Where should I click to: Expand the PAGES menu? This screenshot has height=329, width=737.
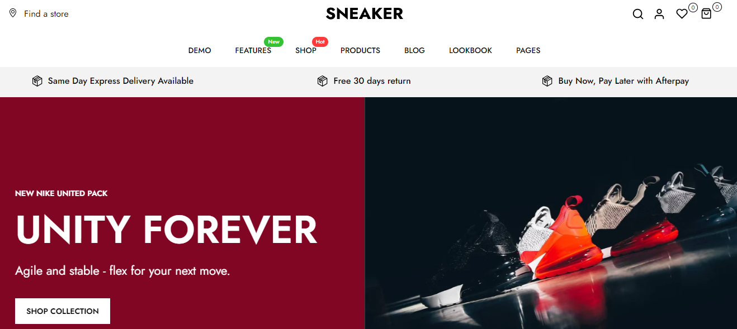pyautogui.click(x=528, y=50)
